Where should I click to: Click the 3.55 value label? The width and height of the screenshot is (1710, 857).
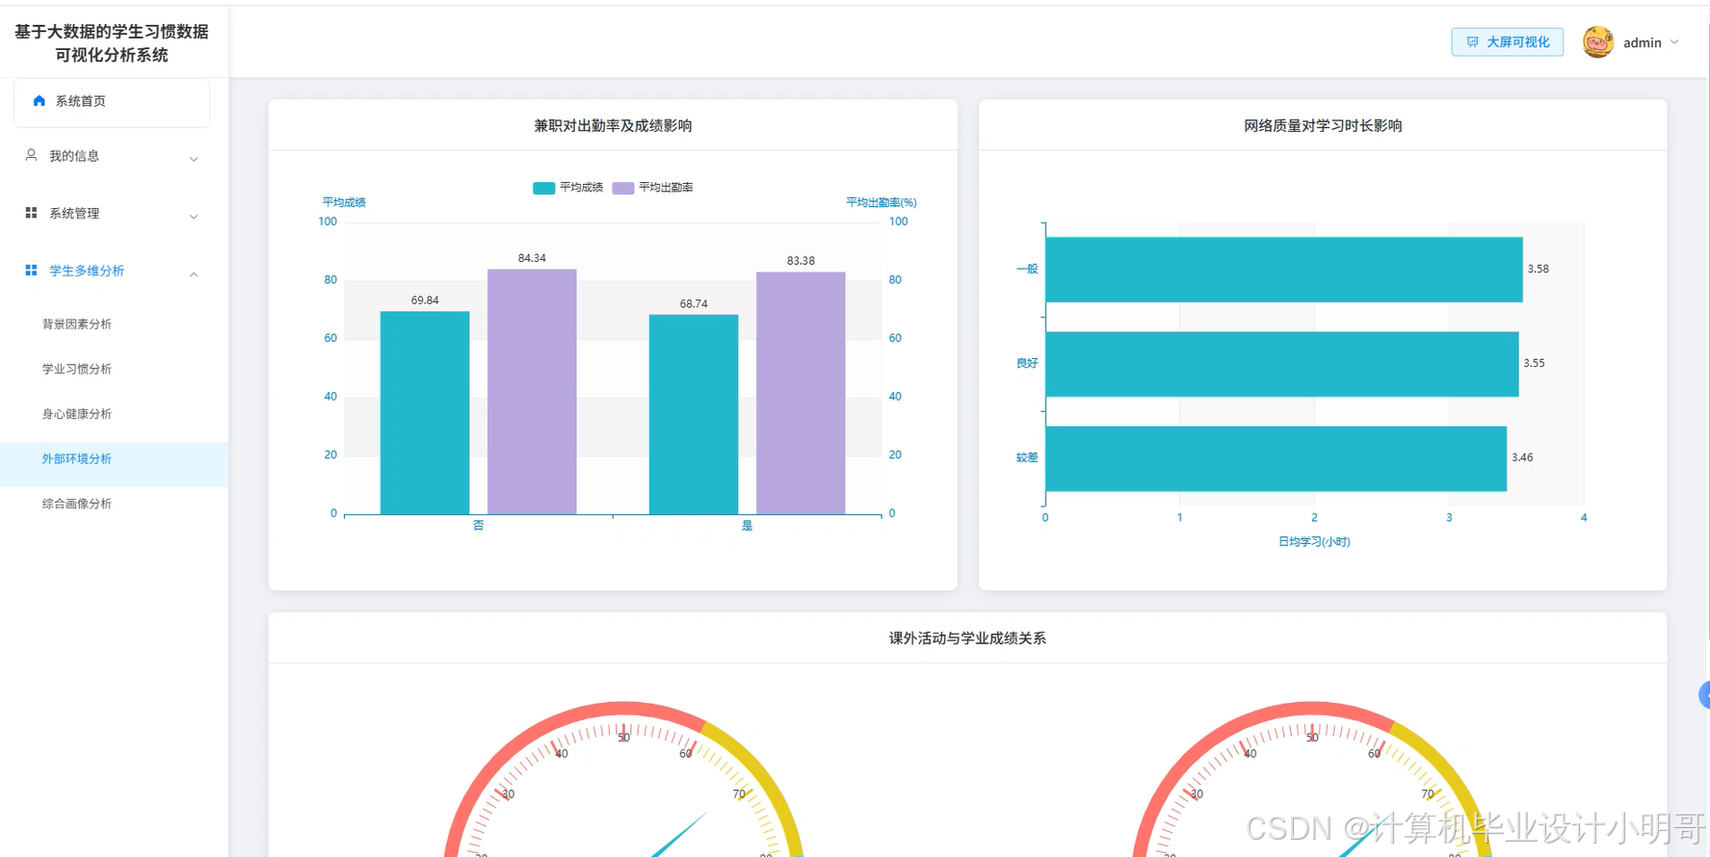1534,364
